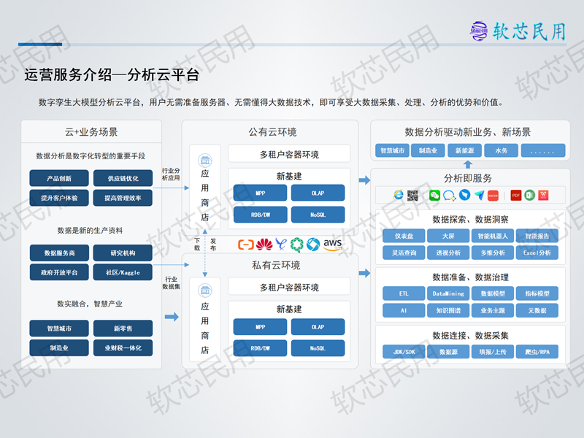Click the 云+业务场景 heading
The image size is (584, 438).
[91, 132]
